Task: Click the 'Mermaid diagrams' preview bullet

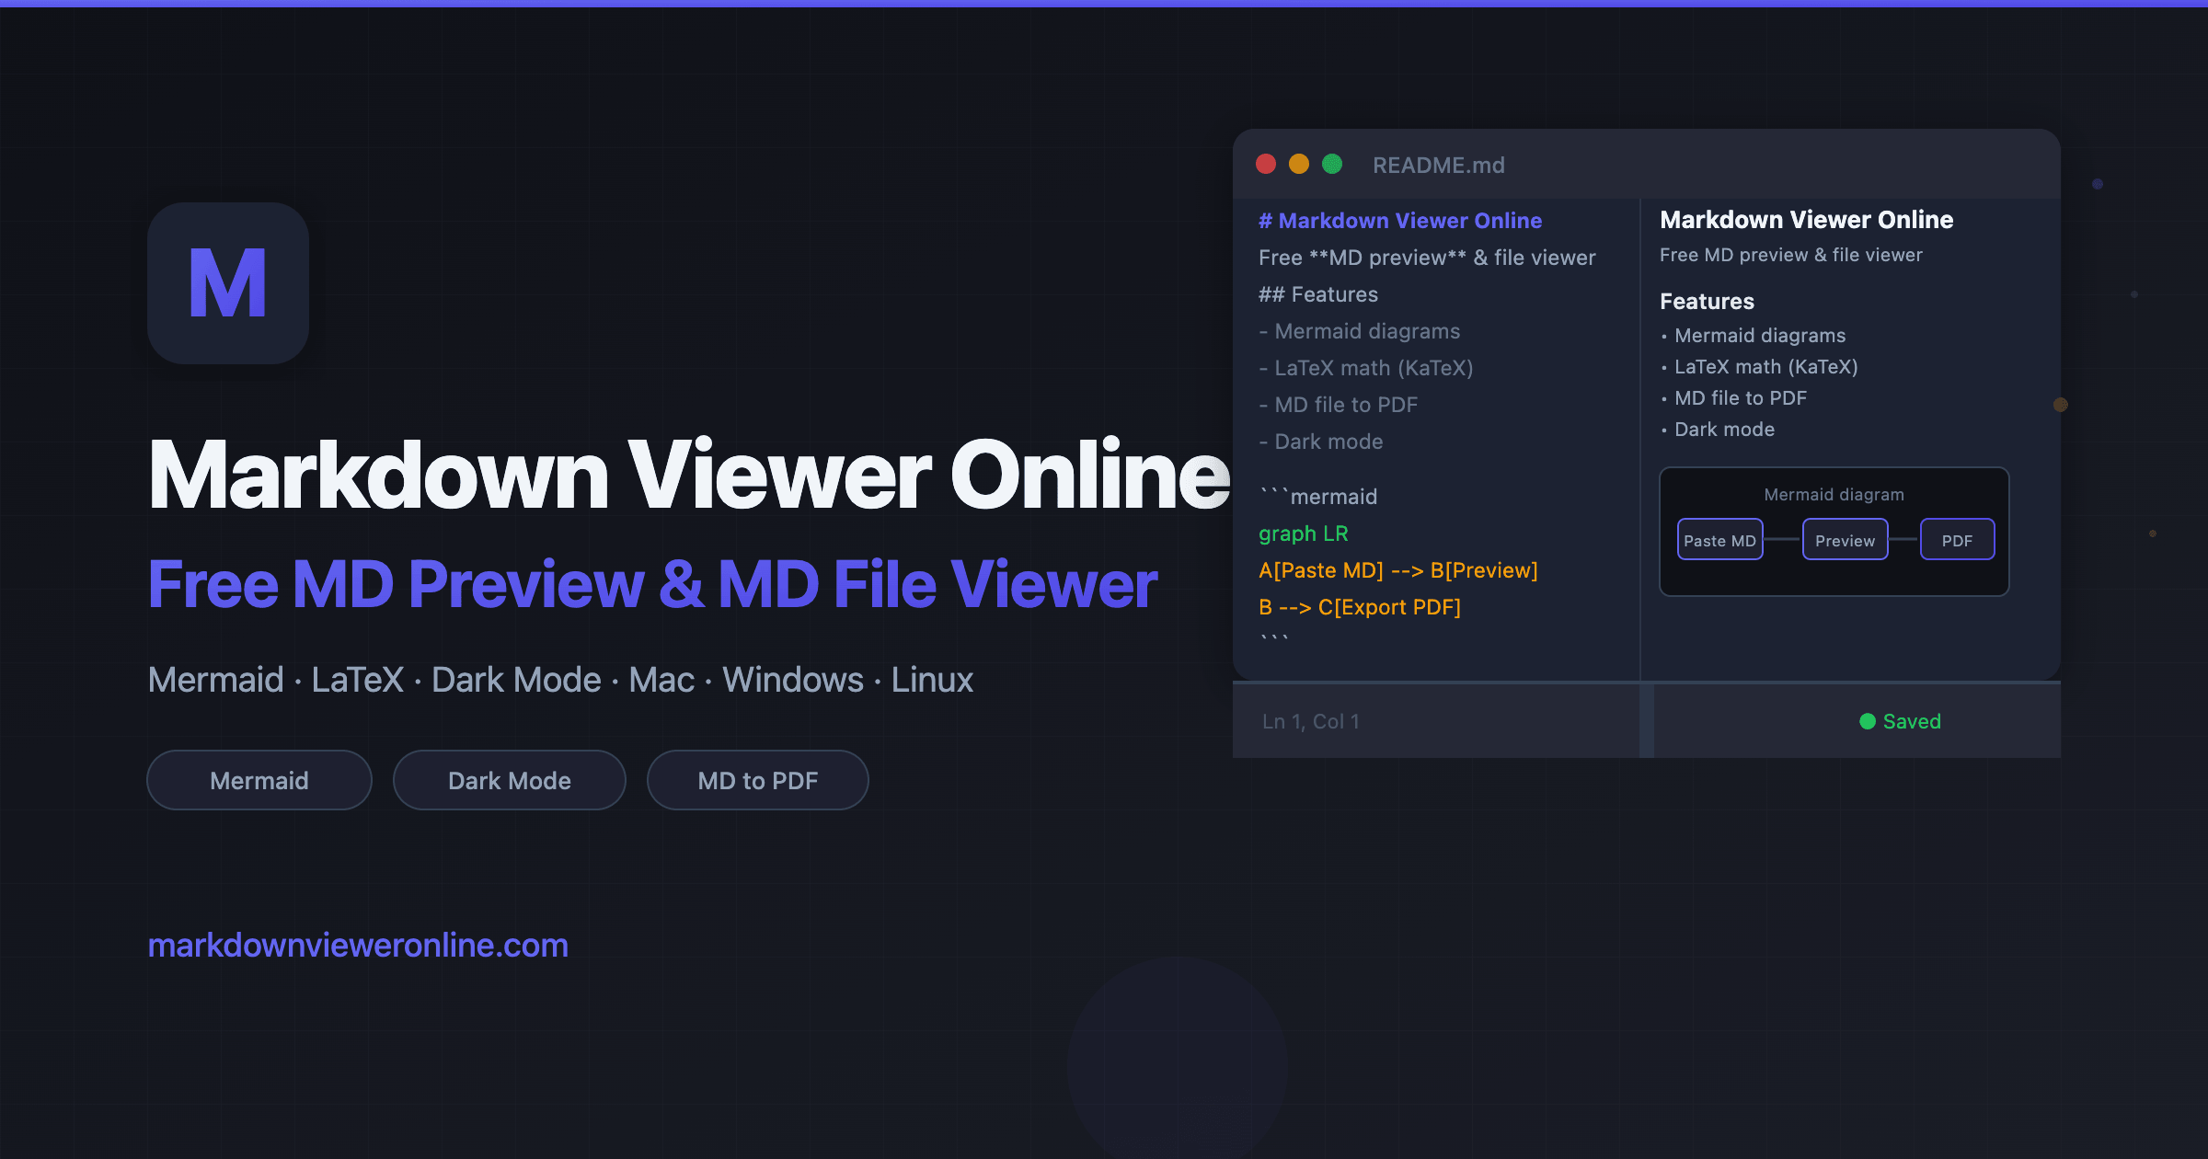Action: coord(1760,336)
